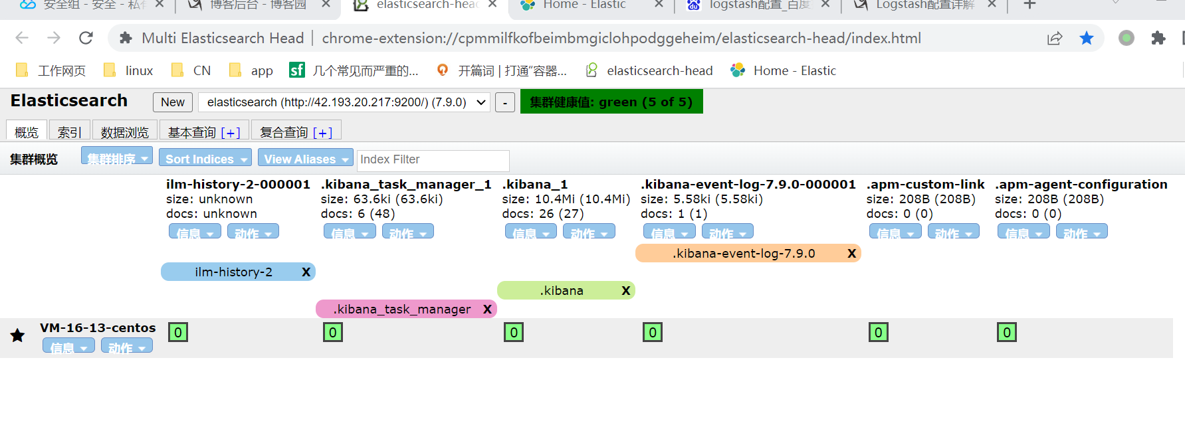Open 动作 dropdown for node VM-16-13-centos
Screen dimensions: 1185x443
click(x=127, y=346)
